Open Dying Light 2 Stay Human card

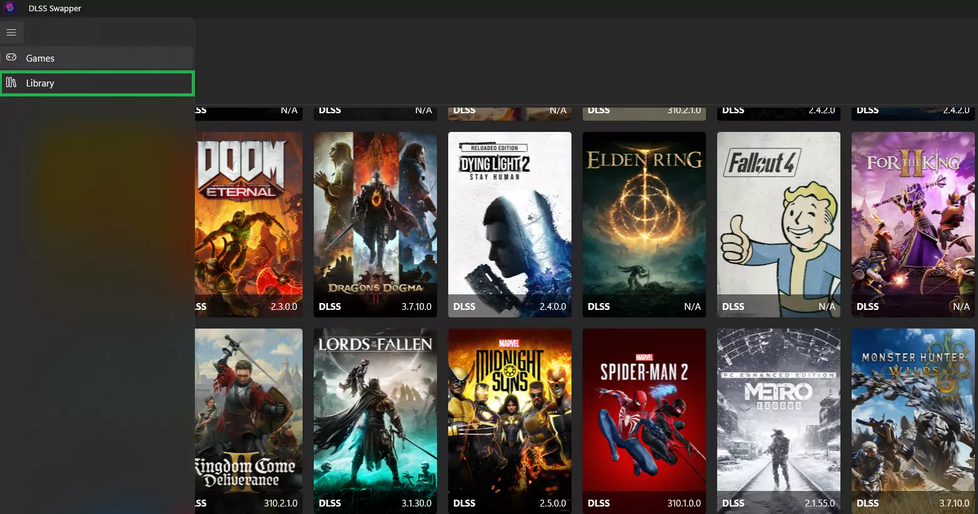(510, 225)
